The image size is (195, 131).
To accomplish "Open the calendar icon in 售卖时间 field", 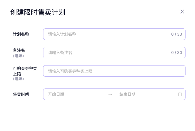I will (180, 94).
